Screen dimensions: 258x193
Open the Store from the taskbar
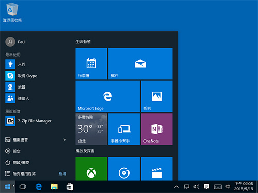pos(70,187)
